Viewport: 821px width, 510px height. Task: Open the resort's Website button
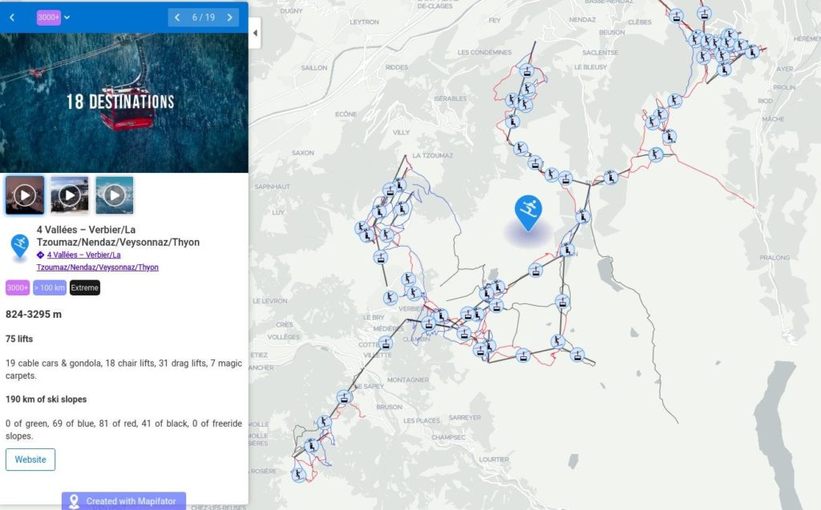30,459
